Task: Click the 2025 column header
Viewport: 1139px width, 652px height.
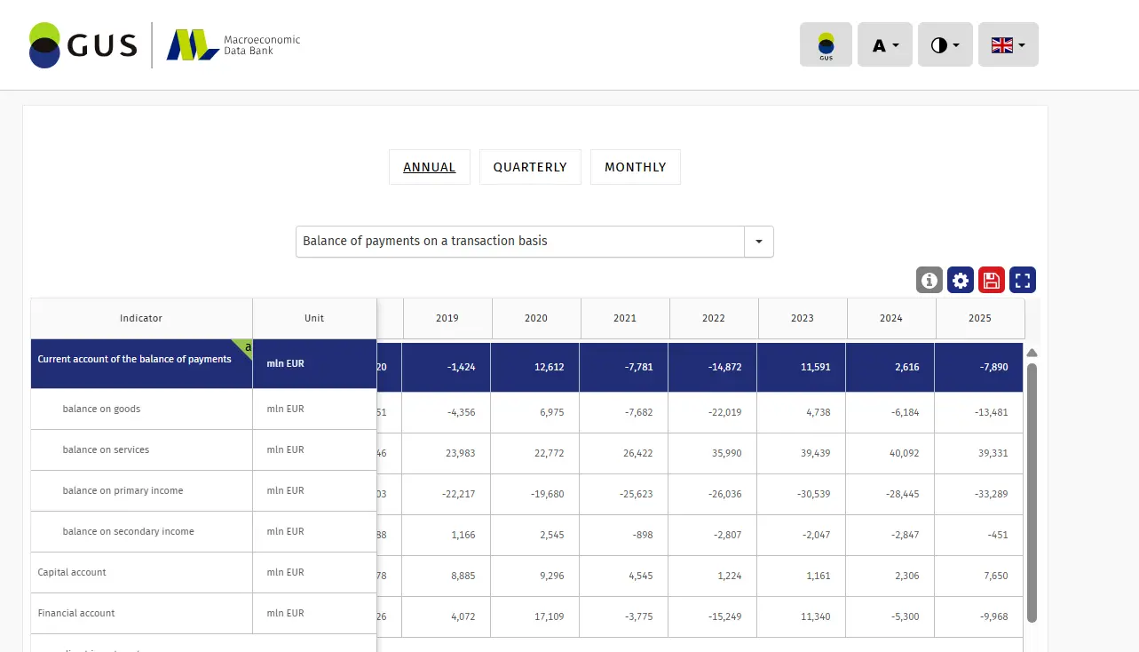Action: (x=980, y=318)
